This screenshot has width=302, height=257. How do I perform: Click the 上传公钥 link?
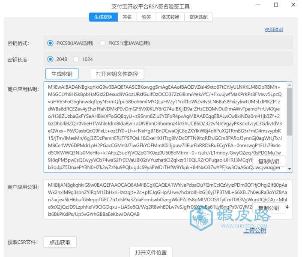254,230
